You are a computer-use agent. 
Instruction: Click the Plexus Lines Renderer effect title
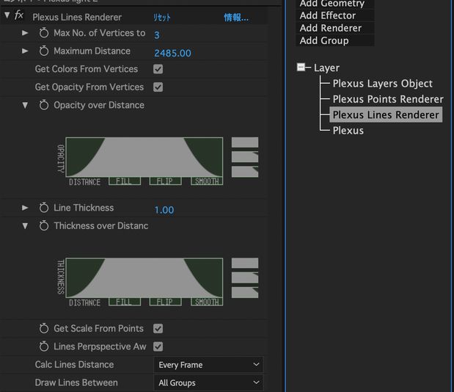tap(77, 17)
